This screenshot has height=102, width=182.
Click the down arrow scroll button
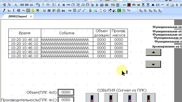point(153,64)
